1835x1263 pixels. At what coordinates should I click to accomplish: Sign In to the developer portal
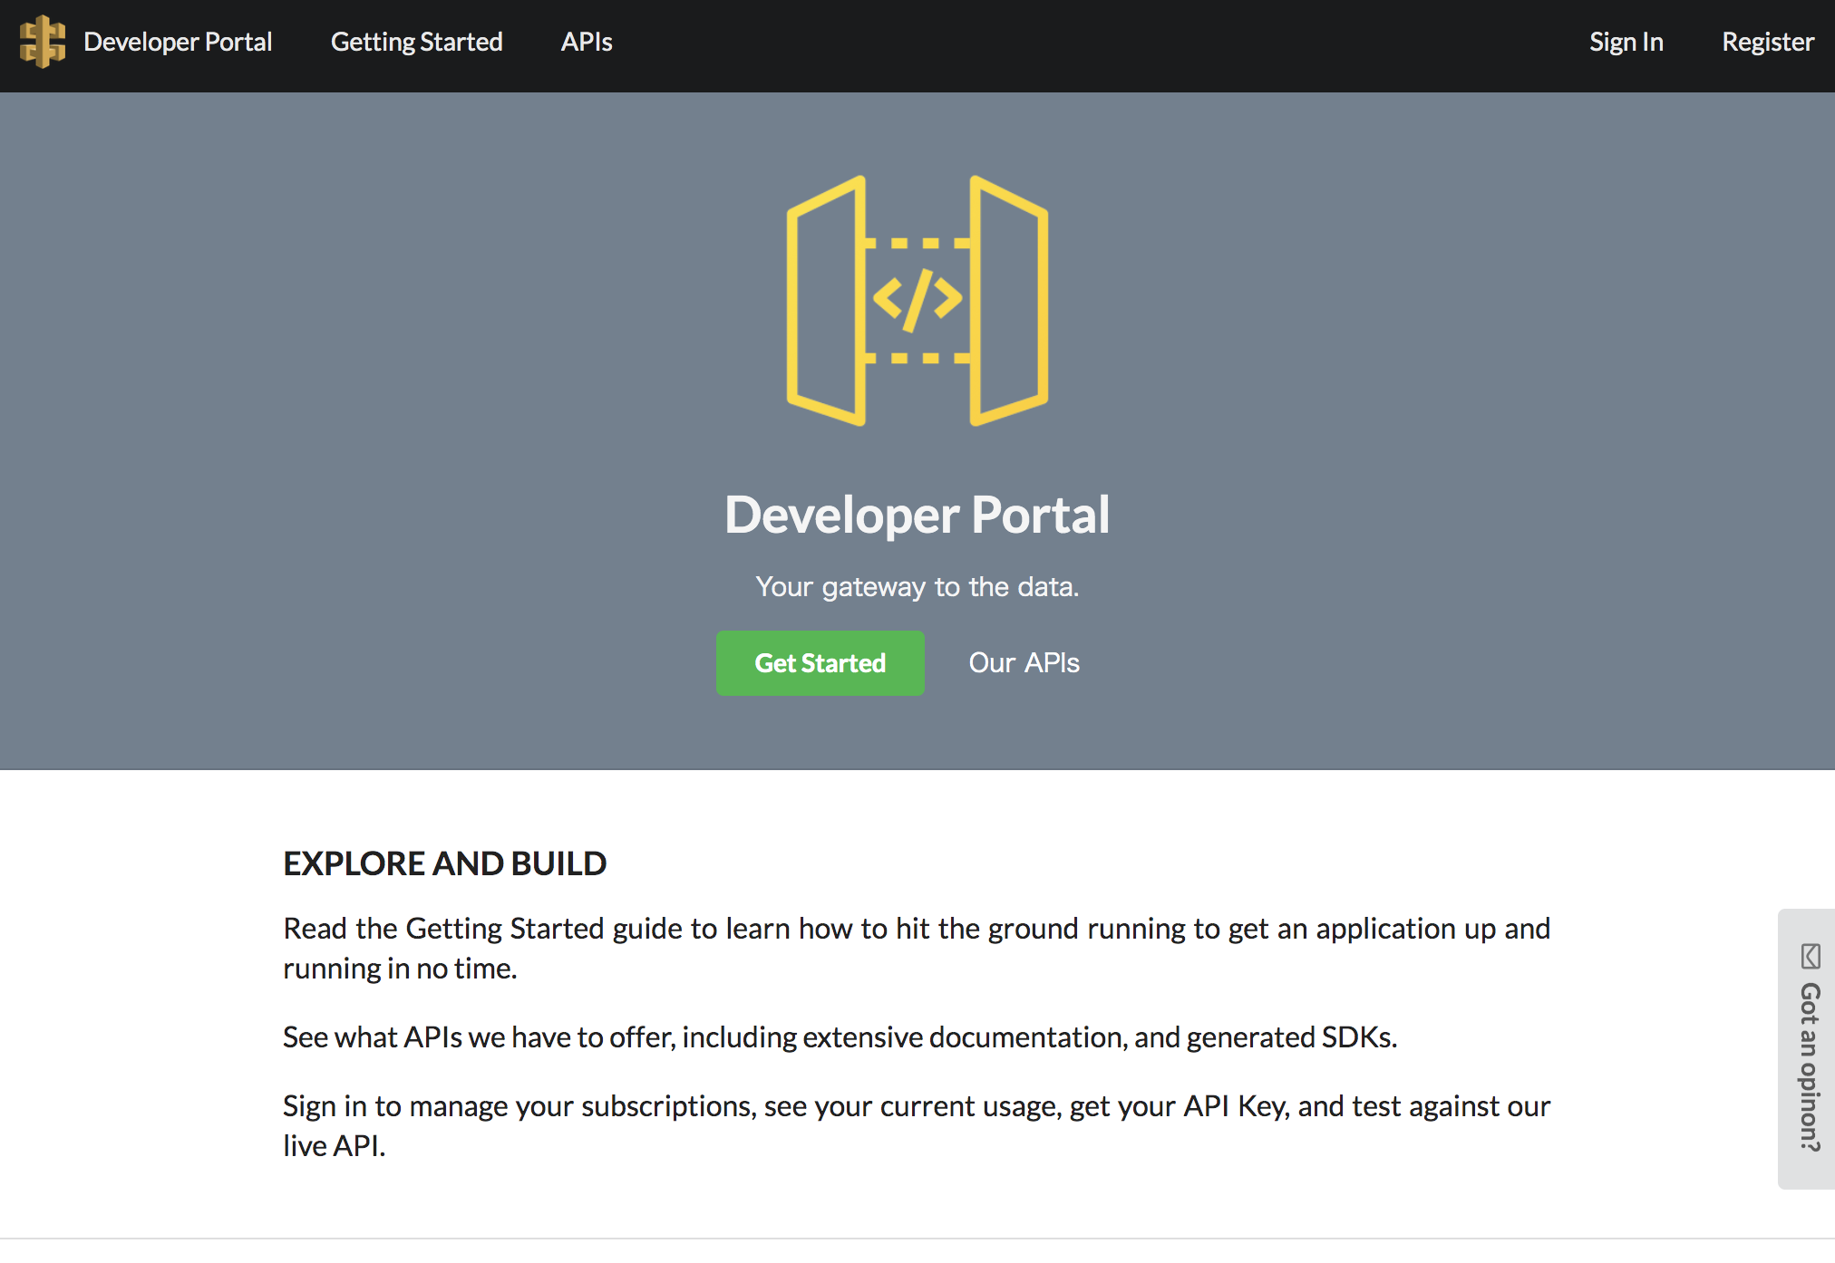click(1626, 42)
